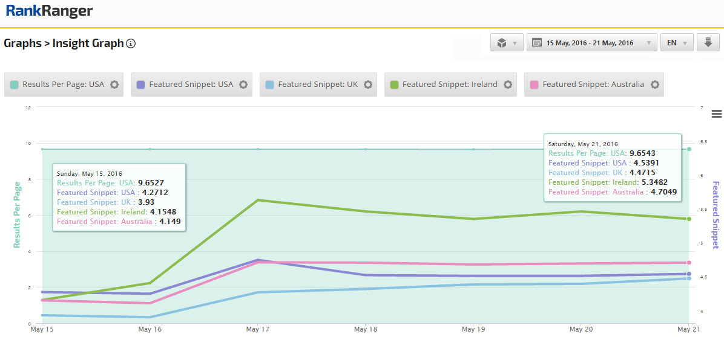The image size is (724, 337).
Task: Hide the Featured Snippet: Ireland series
Action: pyautogui.click(x=449, y=85)
